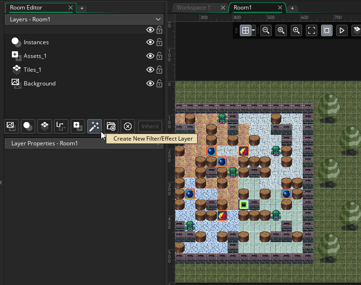This screenshot has height=285, width=361.
Task: Add new workspace tab next to Room1
Action: (x=292, y=8)
